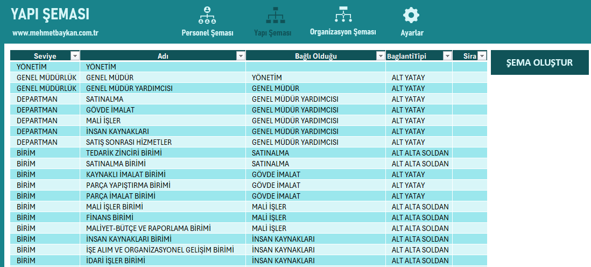Image resolution: width=591 pixels, height=267 pixels.
Task: Open the Sira column filter dropdown
Action: [482, 56]
